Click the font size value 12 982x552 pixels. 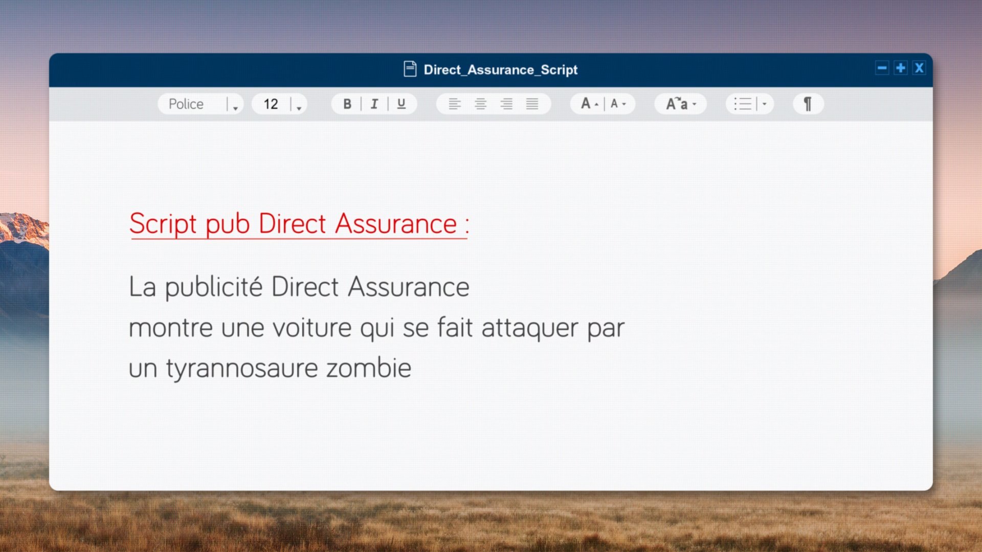[271, 104]
